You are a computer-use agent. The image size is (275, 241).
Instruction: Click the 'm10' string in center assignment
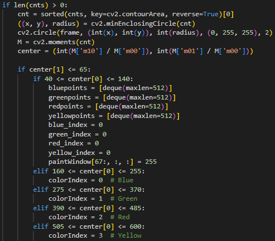[x=89, y=51]
